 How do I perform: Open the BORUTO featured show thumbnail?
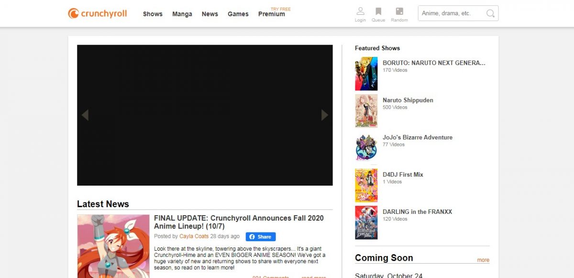click(366, 74)
